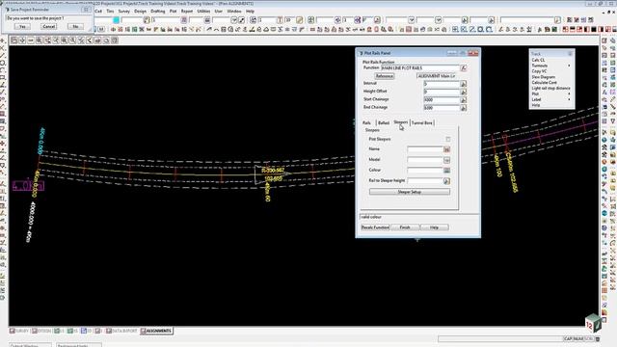Click the End Chainage picker icon
The width and height of the screenshot is (617, 347).
click(x=463, y=108)
